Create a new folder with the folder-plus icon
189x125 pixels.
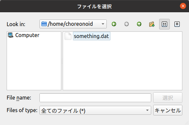152,24
